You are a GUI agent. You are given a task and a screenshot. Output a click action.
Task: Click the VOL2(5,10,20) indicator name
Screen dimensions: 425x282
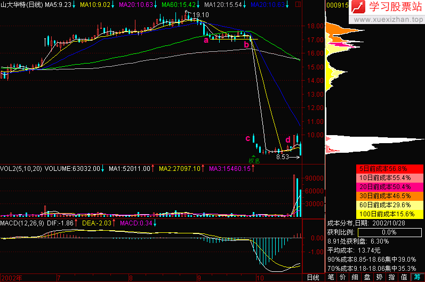click(x=21, y=169)
